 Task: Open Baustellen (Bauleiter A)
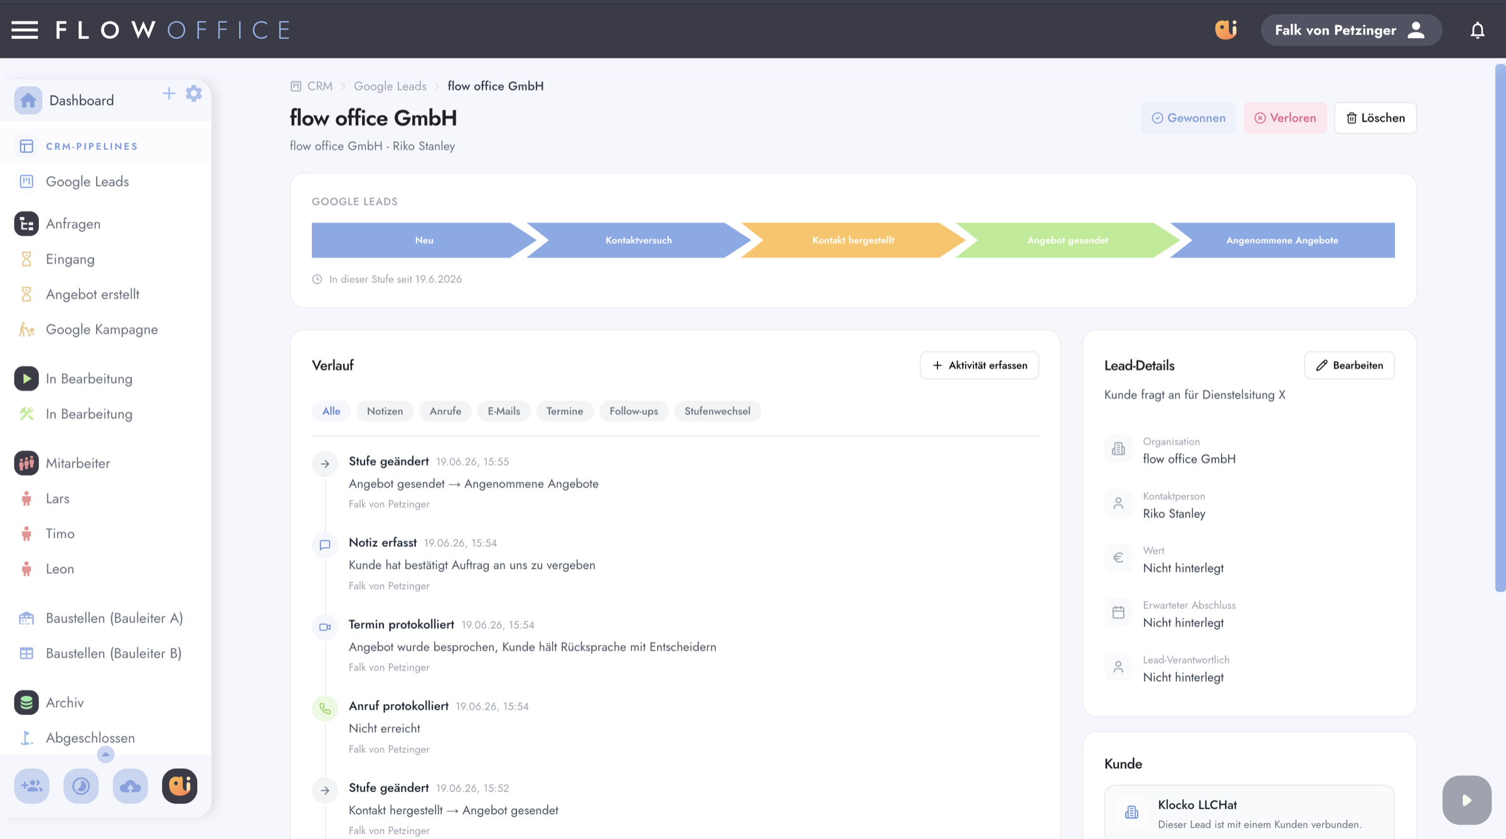114,618
